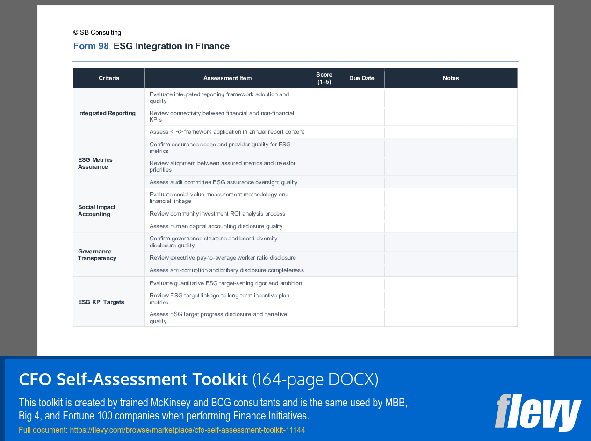Click the Notes cell for anti-corruption disclosure row
The image size is (591, 441).
[451, 270]
